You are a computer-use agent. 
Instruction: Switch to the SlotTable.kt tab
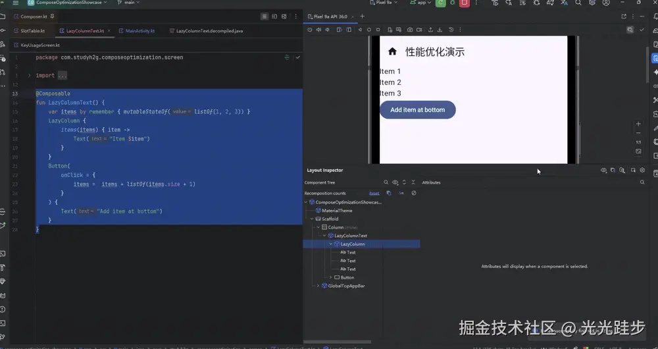click(32, 31)
